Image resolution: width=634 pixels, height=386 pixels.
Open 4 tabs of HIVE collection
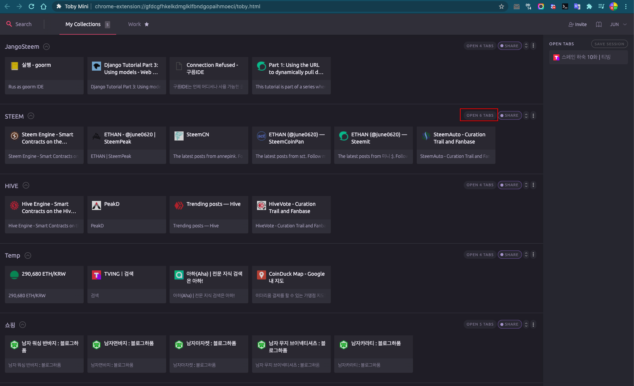[480, 185]
